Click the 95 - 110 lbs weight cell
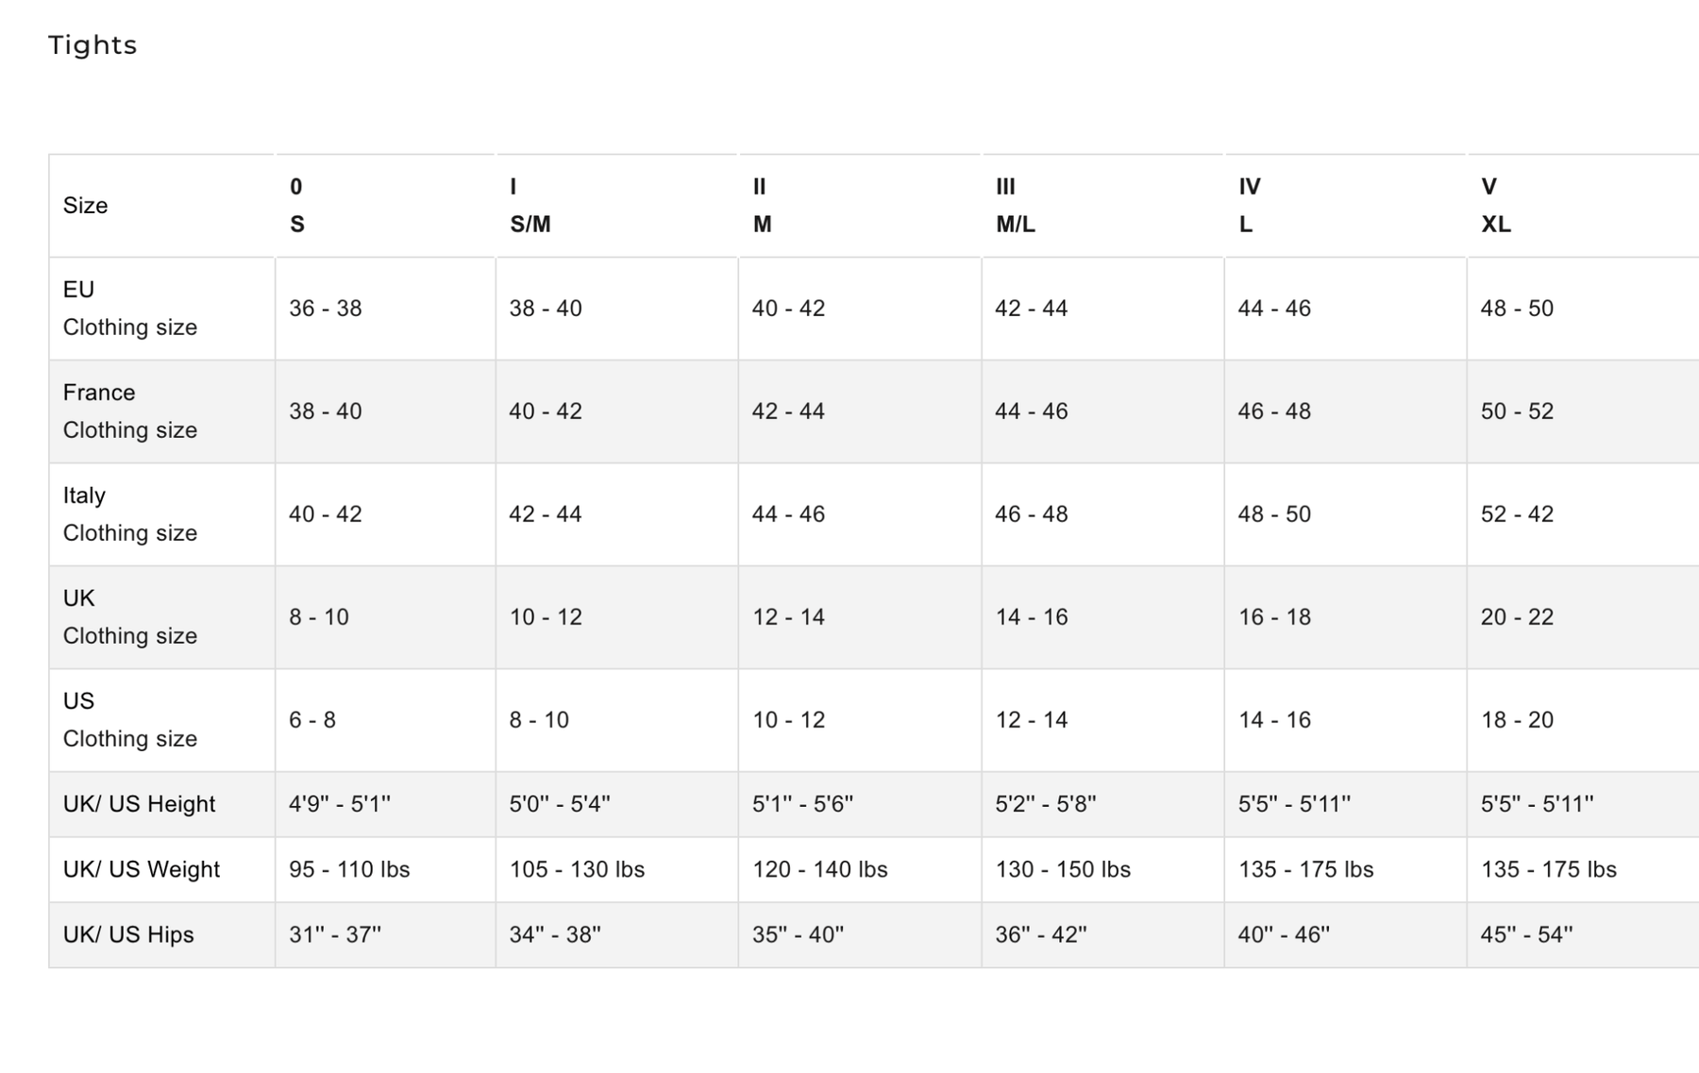 pyautogui.click(x=349, y=869)
